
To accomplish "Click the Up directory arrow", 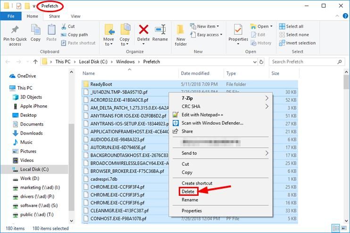I will [35, 62].
